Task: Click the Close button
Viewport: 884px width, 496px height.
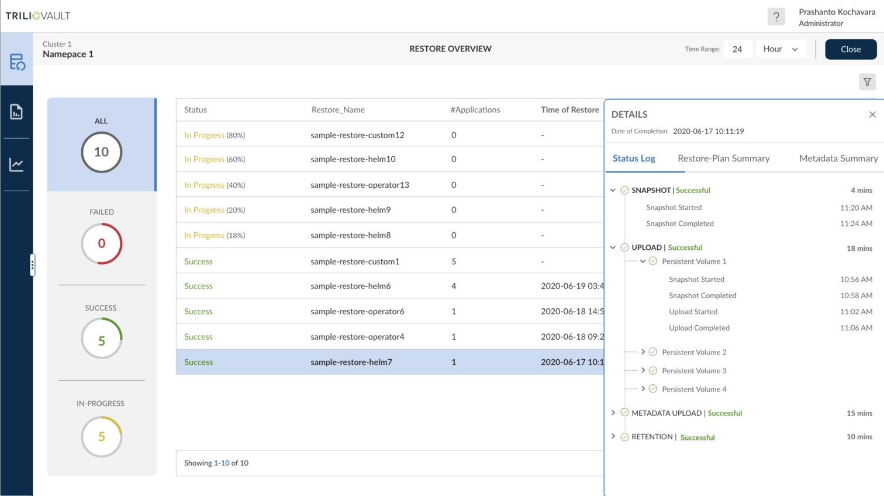Action: click(850, 49)
